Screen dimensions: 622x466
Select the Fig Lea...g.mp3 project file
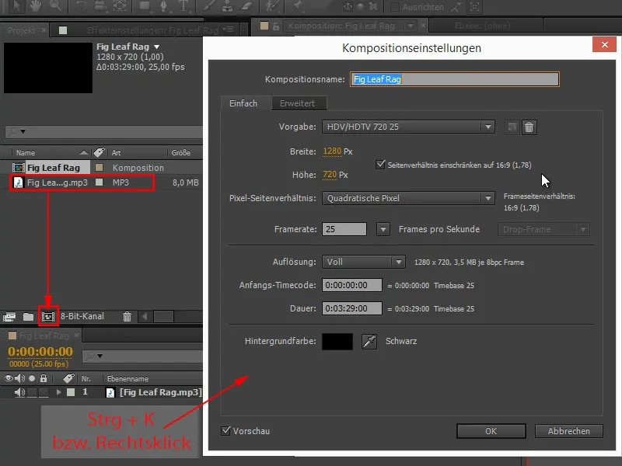tap(58, 183)
